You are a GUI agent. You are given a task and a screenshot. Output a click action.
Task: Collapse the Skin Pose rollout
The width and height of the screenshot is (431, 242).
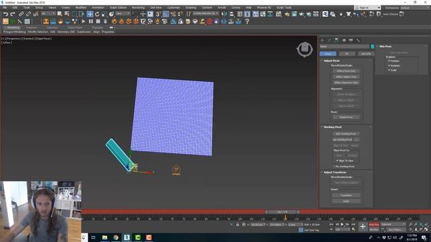pos(385,46)
